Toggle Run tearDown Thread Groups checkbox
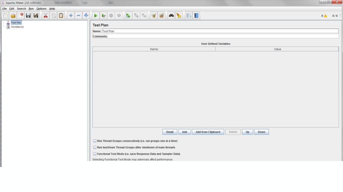 click(x=94, y=147)
